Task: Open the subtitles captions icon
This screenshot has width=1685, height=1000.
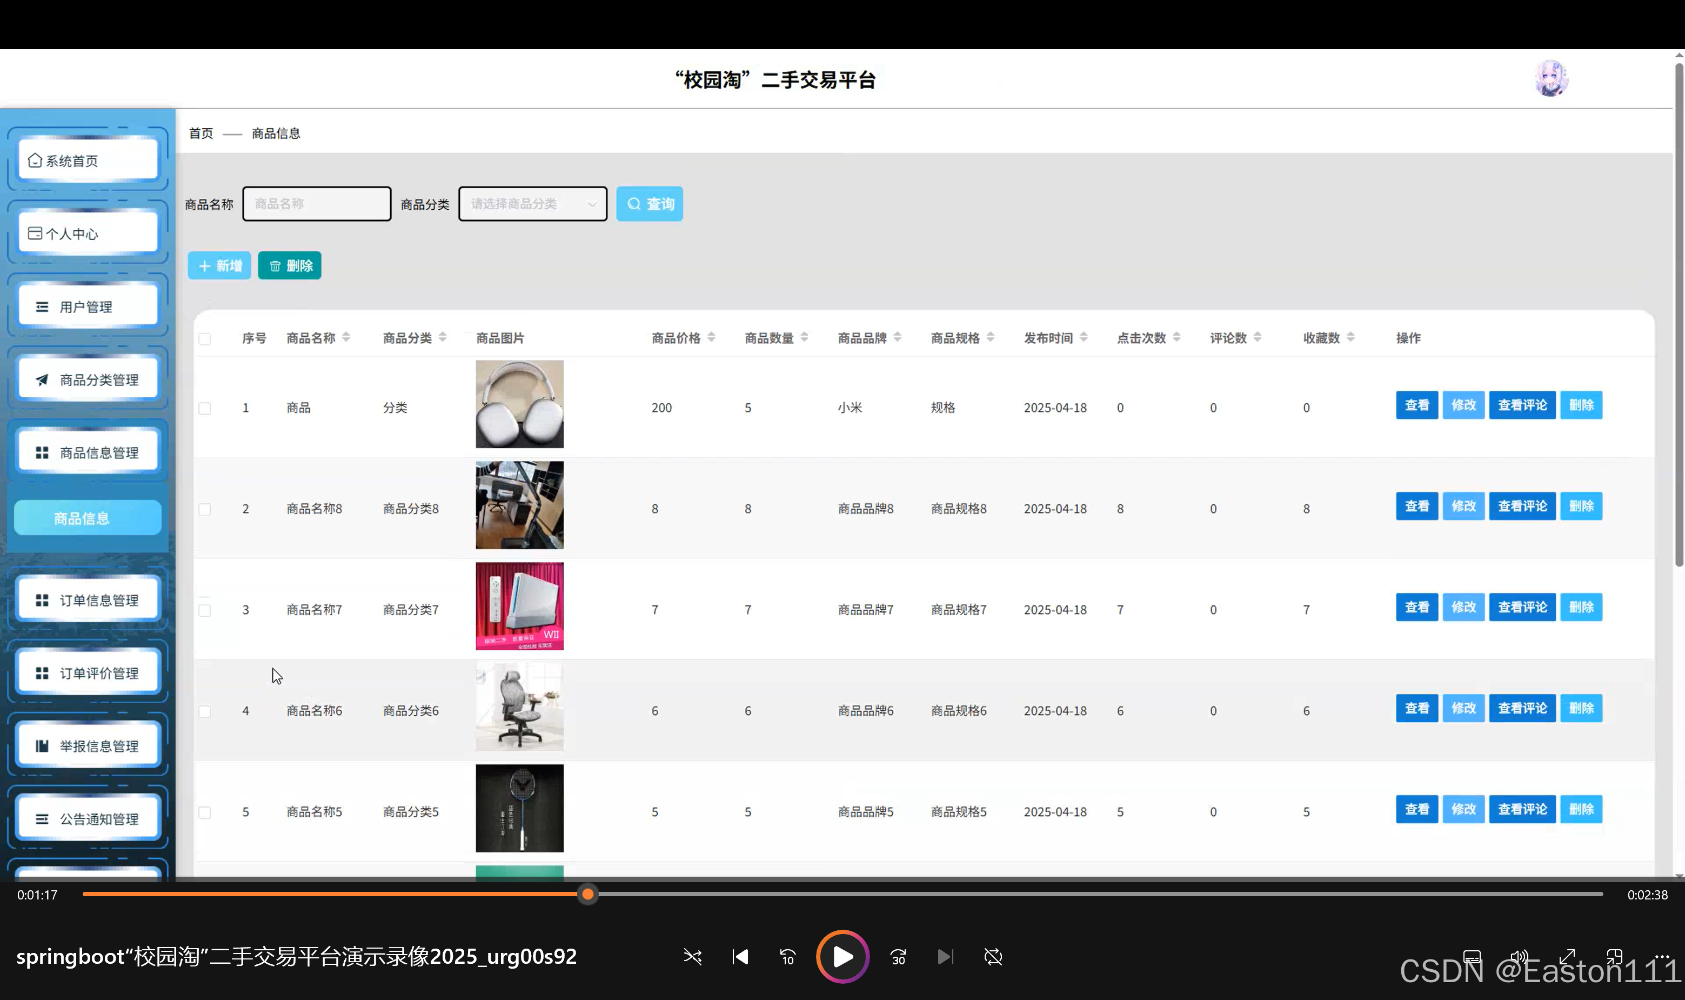Action: pos(1472,957)
